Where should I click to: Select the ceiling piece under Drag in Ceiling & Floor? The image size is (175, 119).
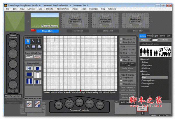point(29,57)
